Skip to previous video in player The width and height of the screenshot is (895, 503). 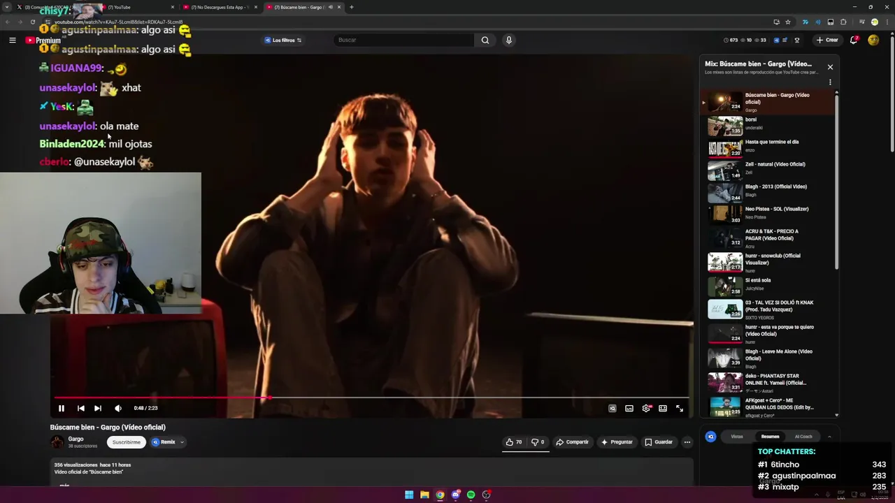click(80, 408)
